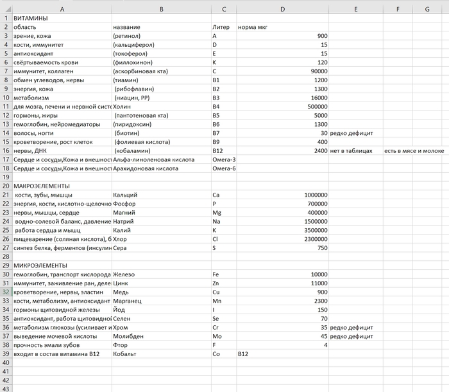Select the cell containing 'норма мкг'
Viewport: 449px width, 392px height.
283,27
